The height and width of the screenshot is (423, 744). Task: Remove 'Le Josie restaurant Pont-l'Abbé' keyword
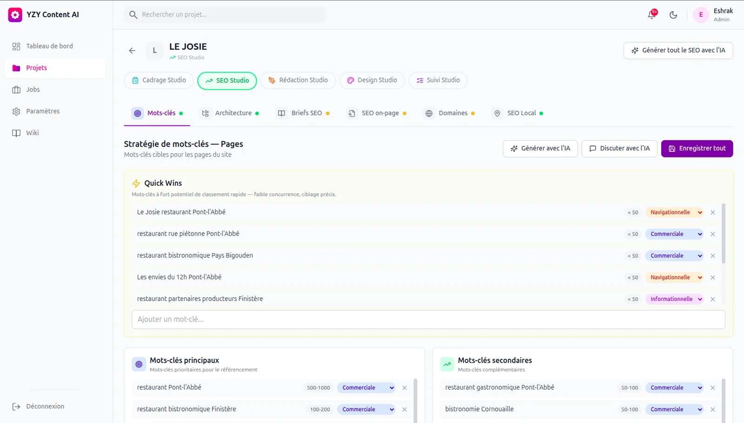(713, 213)
